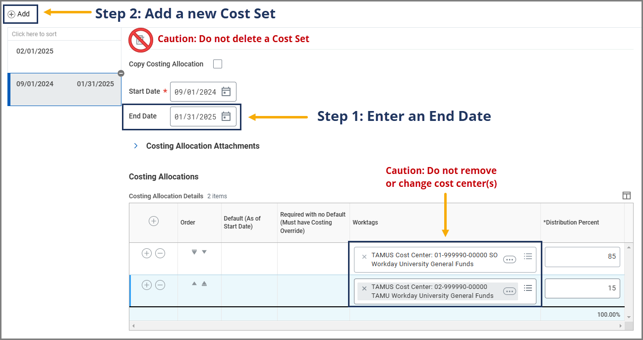
Task: Toggle the table column layout icon
Action: coord(627,196)
